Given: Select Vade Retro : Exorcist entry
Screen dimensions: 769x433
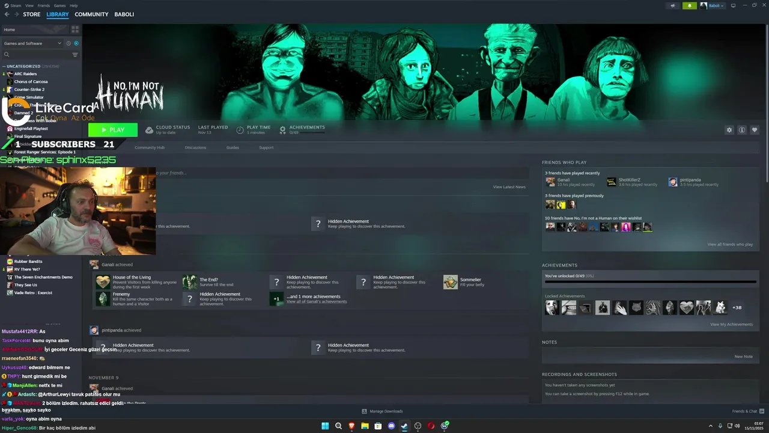Looking at the screenshot, I should click(33, 293).
